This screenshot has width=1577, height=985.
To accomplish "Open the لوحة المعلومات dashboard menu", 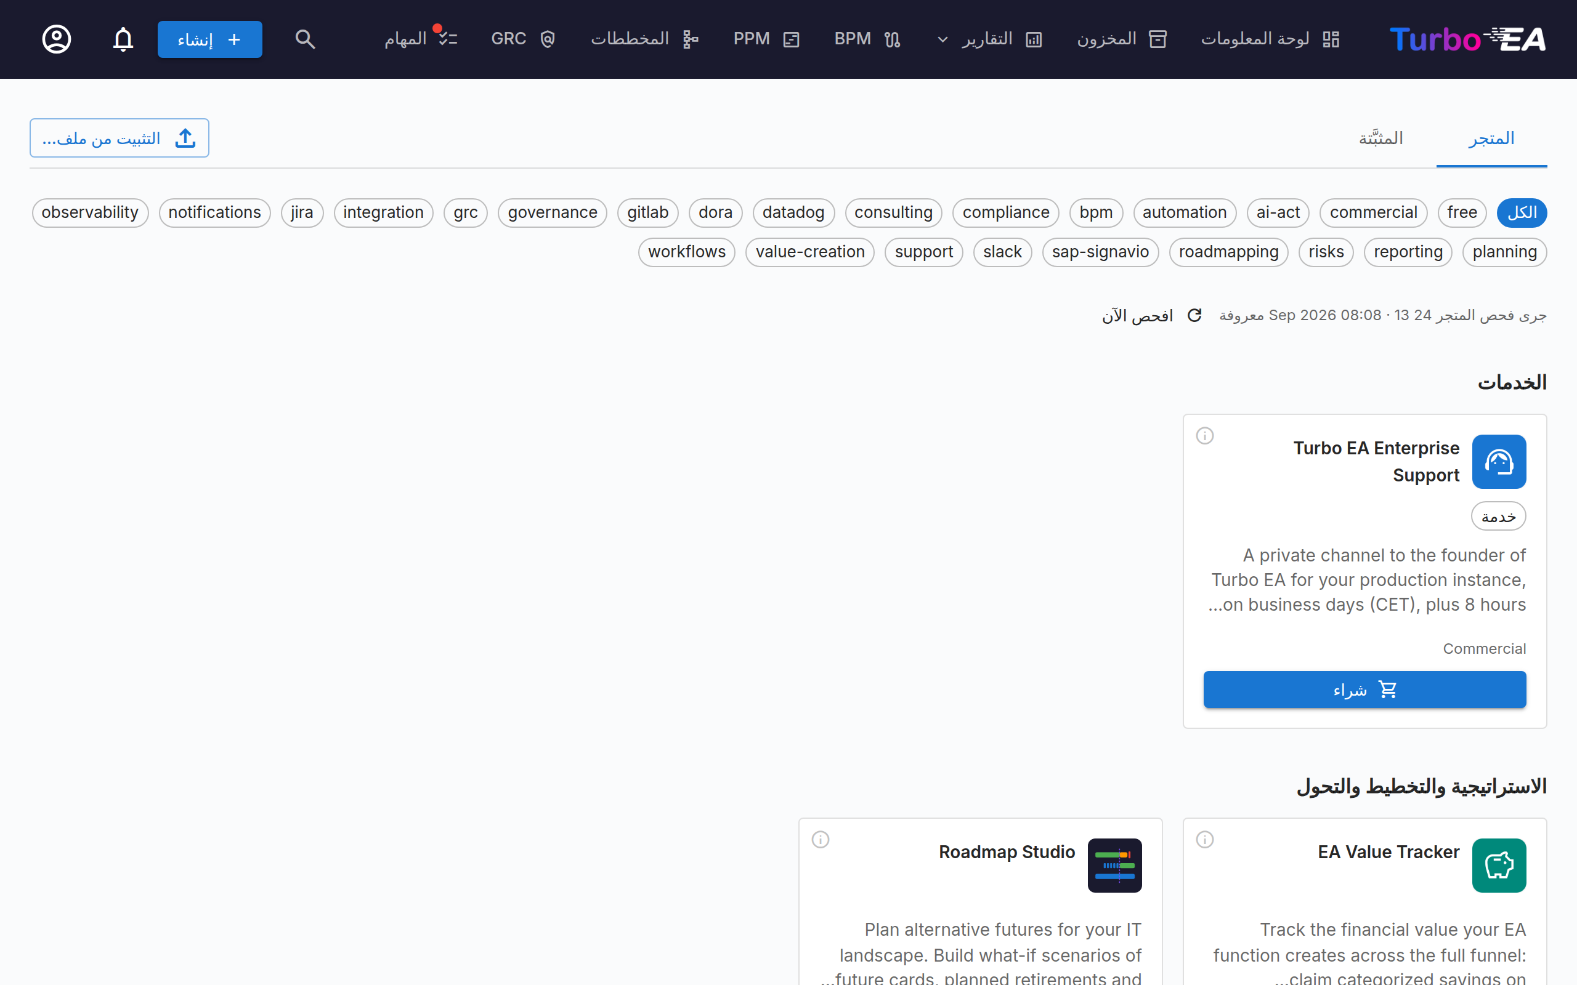I will point(1270,39).
